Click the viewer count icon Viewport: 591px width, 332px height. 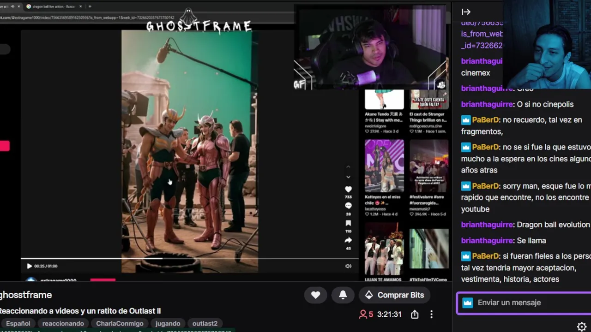click(363, 314)
